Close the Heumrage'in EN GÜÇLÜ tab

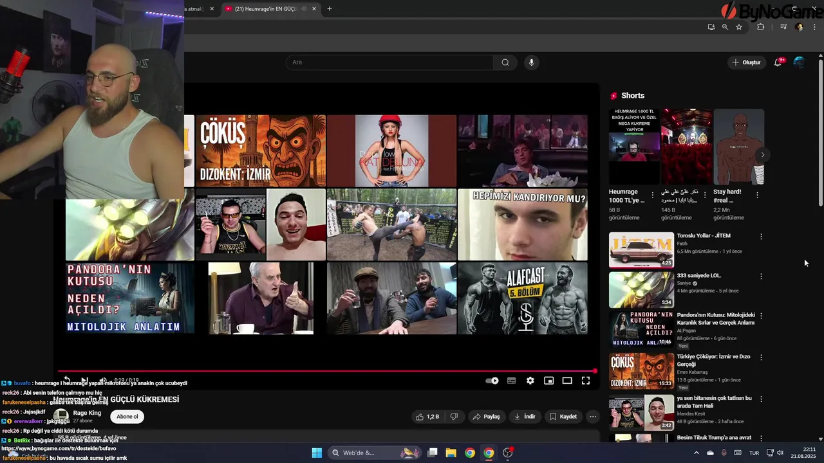(x=314, y=9)
